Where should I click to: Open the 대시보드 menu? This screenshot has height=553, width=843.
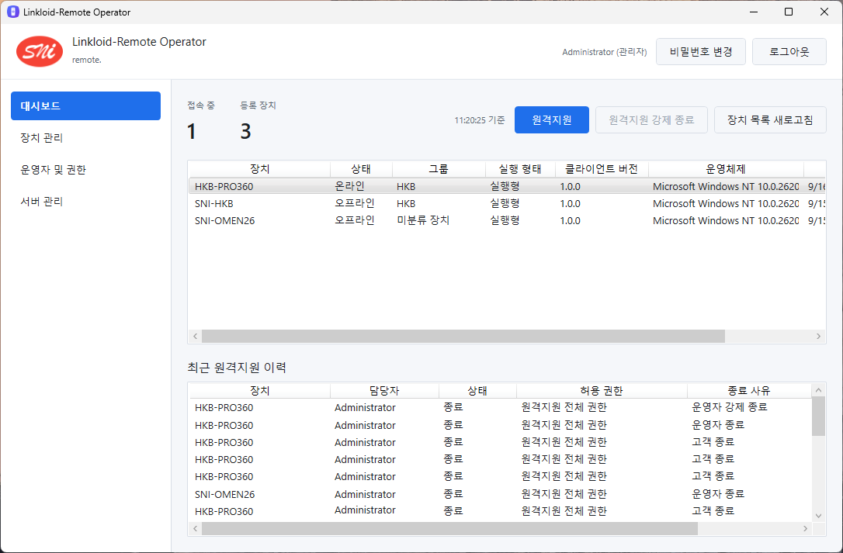tap(85, 106)
